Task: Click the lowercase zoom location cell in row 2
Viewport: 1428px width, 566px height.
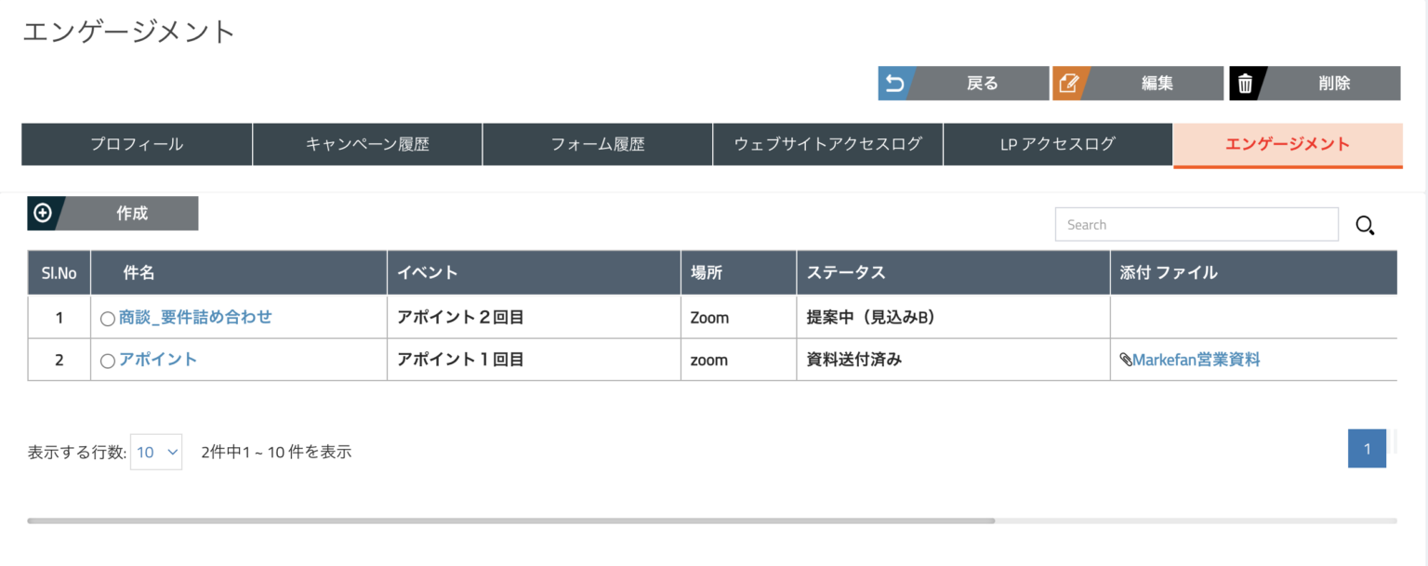Action: (738, 360)
